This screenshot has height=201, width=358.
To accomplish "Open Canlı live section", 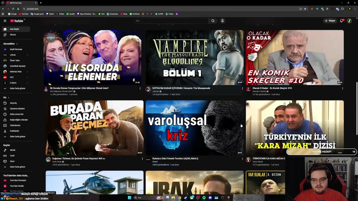I will 16,156.
